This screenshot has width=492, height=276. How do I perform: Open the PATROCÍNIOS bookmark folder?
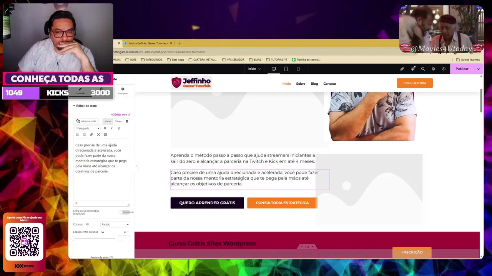[151, 60]
